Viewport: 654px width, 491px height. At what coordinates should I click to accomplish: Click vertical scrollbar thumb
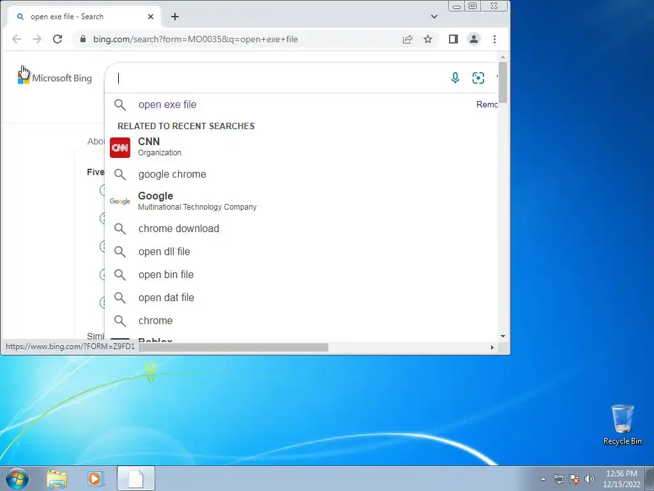(x=503, y=82)
